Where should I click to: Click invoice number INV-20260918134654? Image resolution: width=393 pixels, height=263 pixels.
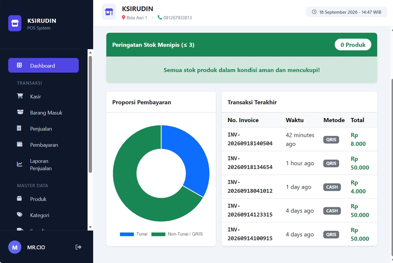pyautogui.click(x=250, y=163)
